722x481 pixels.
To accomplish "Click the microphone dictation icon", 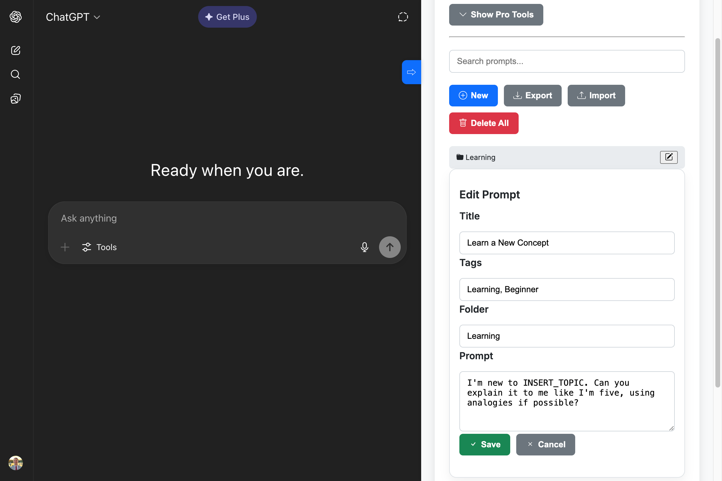I will 364,247.
